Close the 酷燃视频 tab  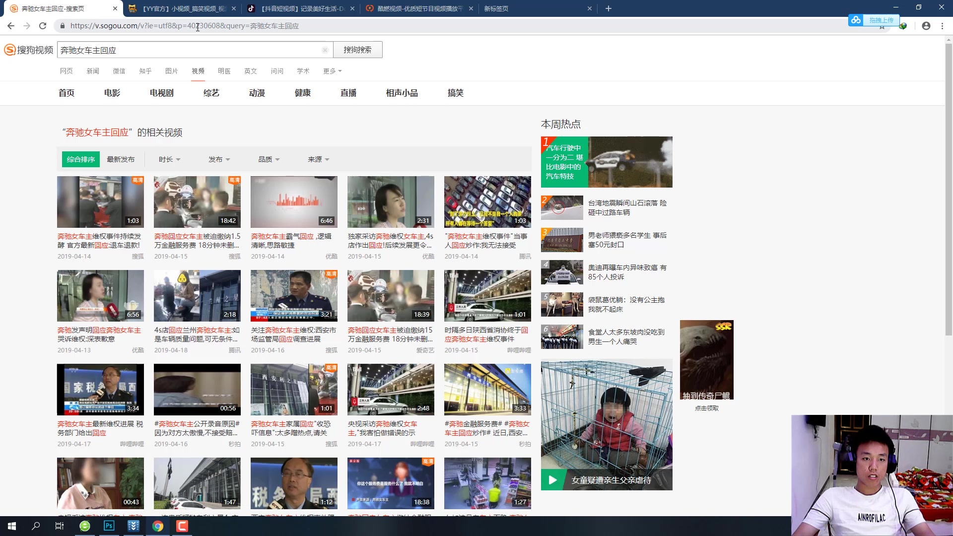471,8
